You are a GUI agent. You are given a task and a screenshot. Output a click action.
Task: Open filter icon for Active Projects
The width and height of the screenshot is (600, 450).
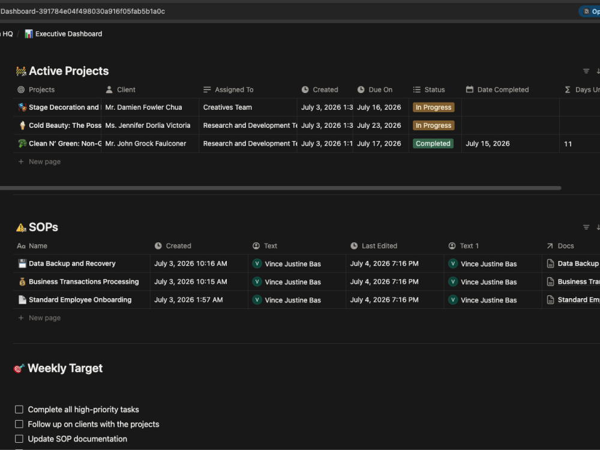tap(586, 71)
